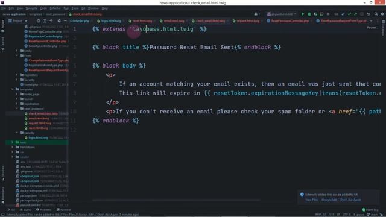
Task: Expand the Security folder in src
Action: (17, 80)
